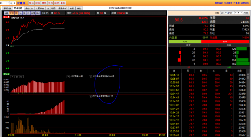The image size is (251, 137).
Task: Click the 柱 bar-style icon in sub-chart
Action: 22,77
